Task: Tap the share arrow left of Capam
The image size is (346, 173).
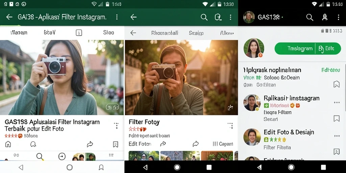Action: 196,144
